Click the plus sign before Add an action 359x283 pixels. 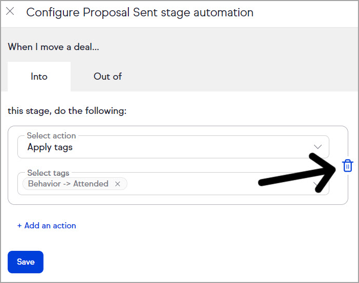(19, 225)
